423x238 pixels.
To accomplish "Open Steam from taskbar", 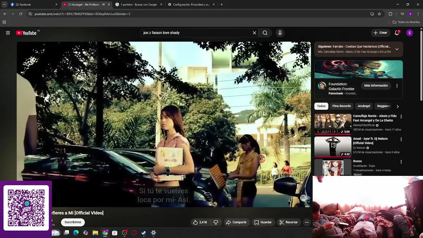I will tap(144, 233).
